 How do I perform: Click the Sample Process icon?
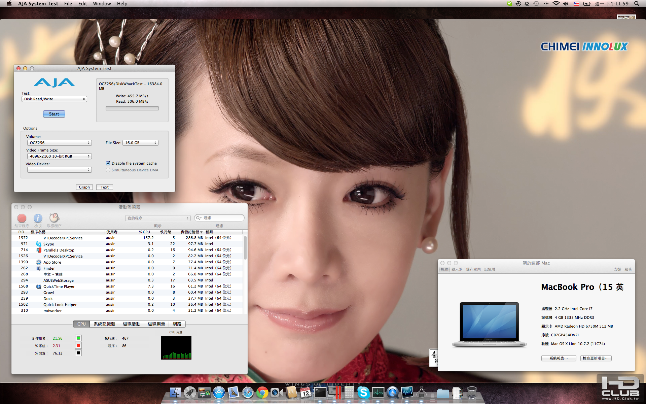point(54,218)
